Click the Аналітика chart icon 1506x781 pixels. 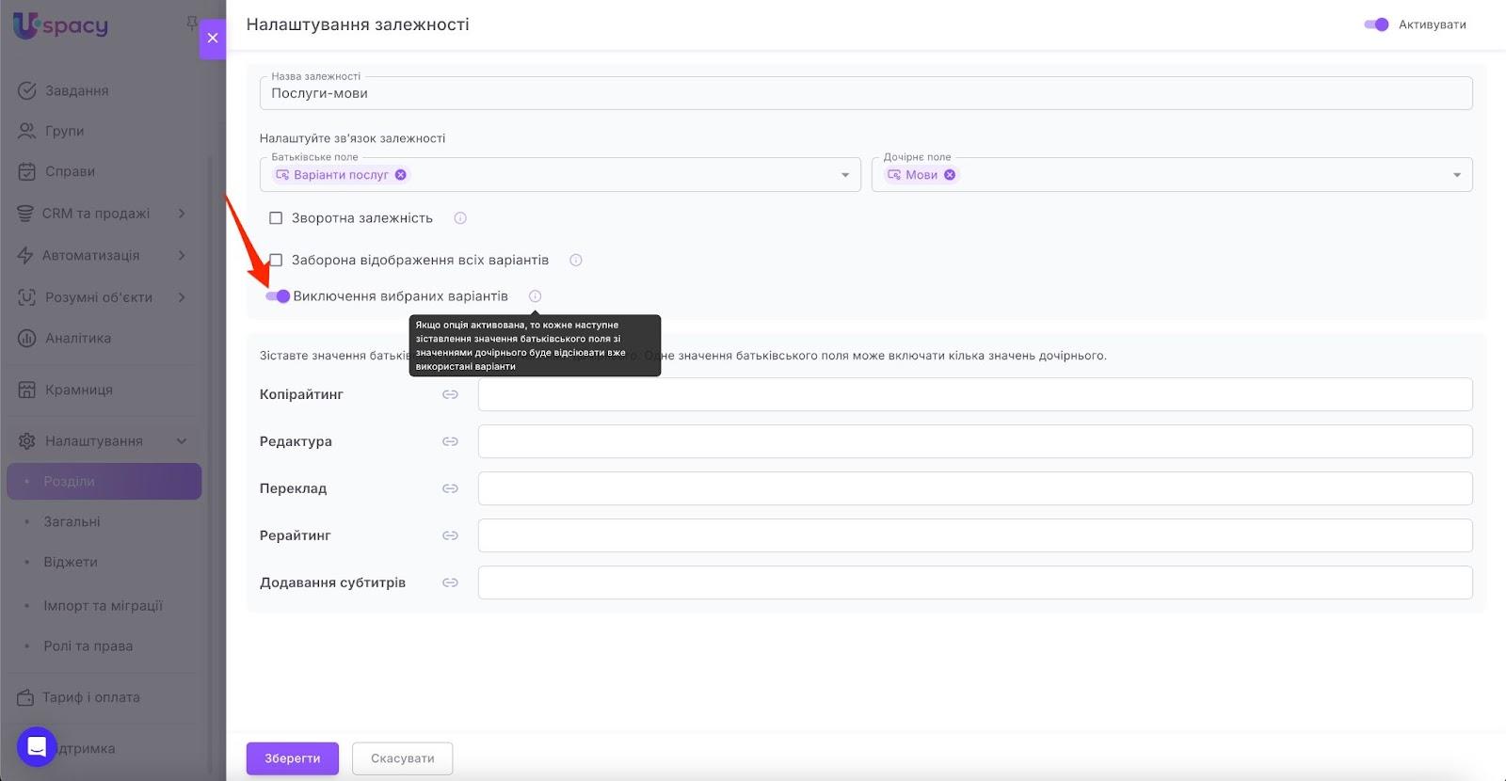click(27, 338)
